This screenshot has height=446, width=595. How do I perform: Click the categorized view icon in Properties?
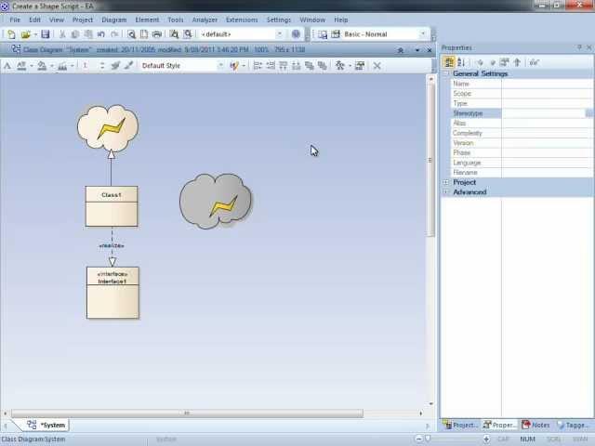tap(449, 62)
